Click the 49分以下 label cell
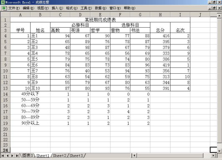Viewport: 222px width, 160px height. 30,94
